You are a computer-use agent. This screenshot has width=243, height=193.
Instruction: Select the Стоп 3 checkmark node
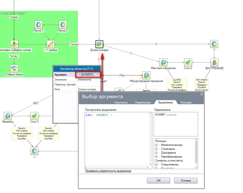pos(34,116)
